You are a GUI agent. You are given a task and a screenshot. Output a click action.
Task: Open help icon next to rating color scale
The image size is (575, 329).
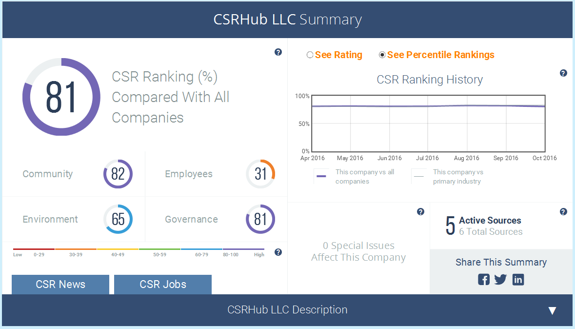[278, 252]
